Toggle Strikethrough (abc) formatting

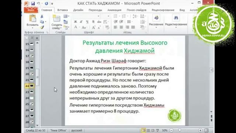(99, 22)
